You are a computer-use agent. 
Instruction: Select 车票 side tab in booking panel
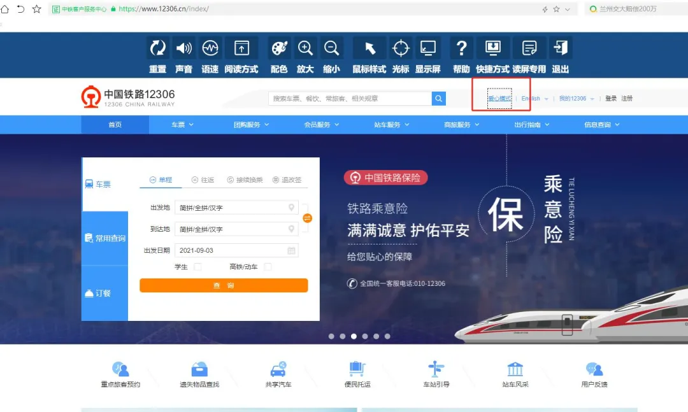coord(104,184)
